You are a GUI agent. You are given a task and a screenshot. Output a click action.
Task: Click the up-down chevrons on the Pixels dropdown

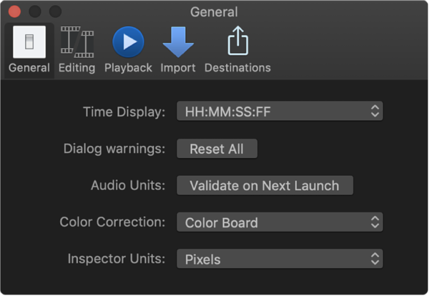(375, 259)
